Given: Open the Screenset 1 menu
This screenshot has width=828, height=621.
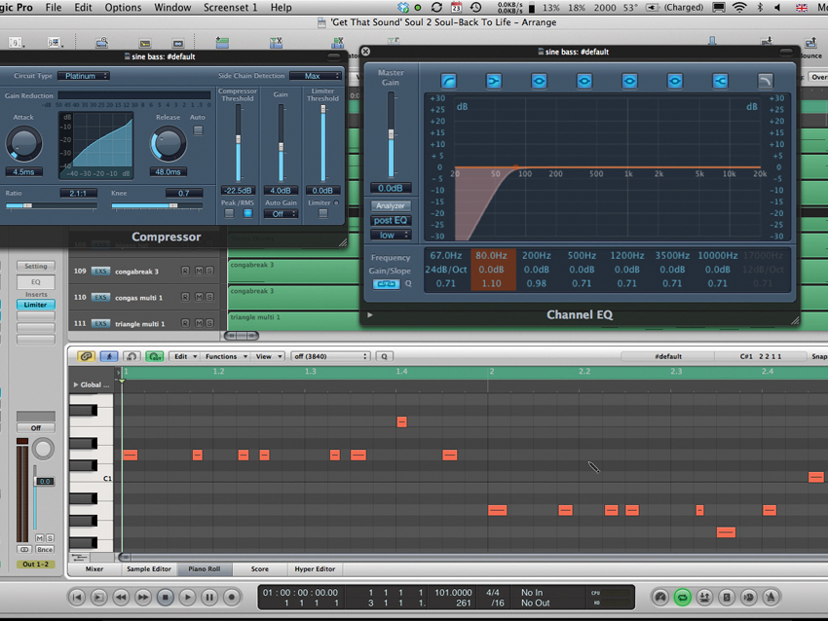Looking at the screenshot, I should click(x=230, y=8).
